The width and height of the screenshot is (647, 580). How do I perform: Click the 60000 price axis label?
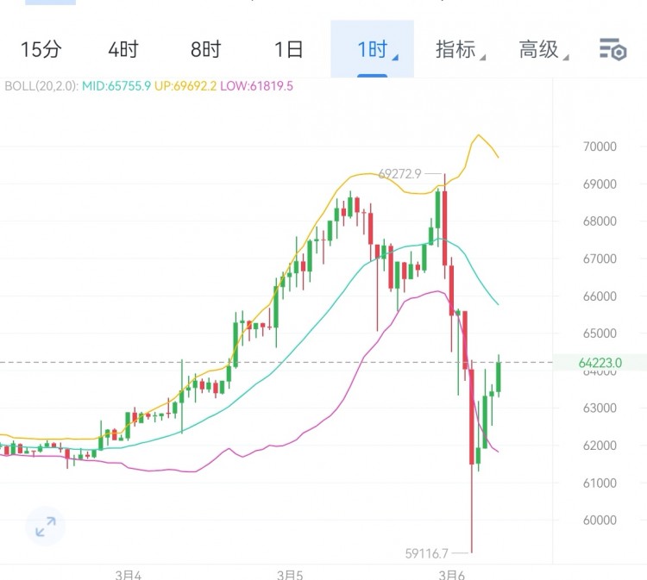point(600,521)
